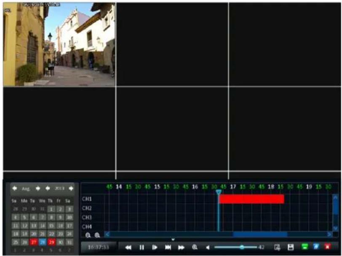Go to previous month in calendar

15,188
